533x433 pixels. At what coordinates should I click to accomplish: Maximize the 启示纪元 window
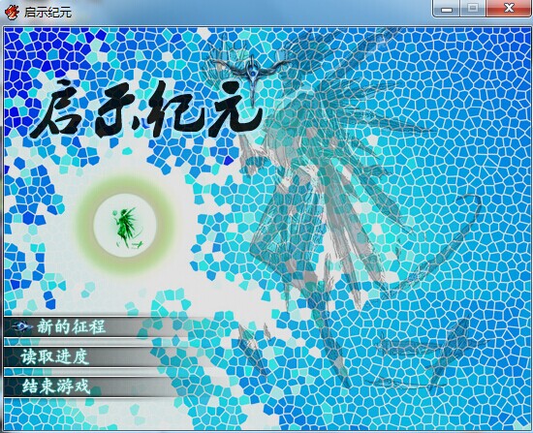[473, 9]
